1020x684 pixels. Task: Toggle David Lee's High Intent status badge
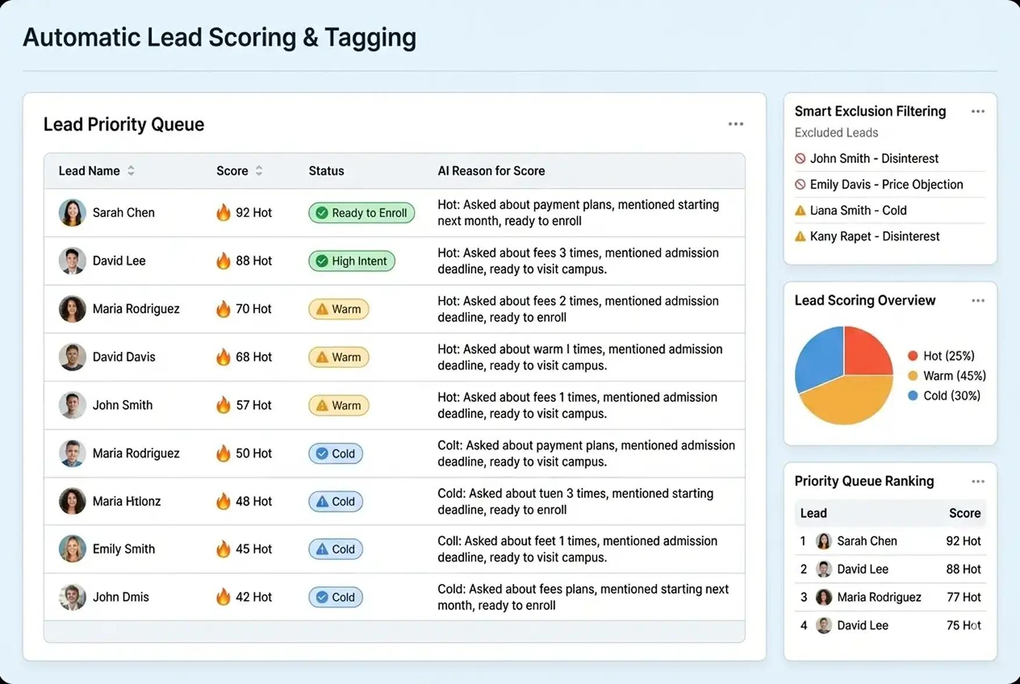pyautogui.click(x=351, y=261)
